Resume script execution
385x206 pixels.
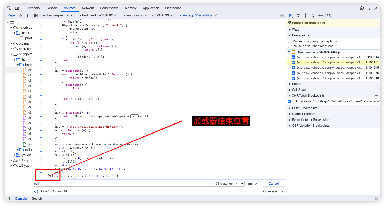[x=291, y=15]
